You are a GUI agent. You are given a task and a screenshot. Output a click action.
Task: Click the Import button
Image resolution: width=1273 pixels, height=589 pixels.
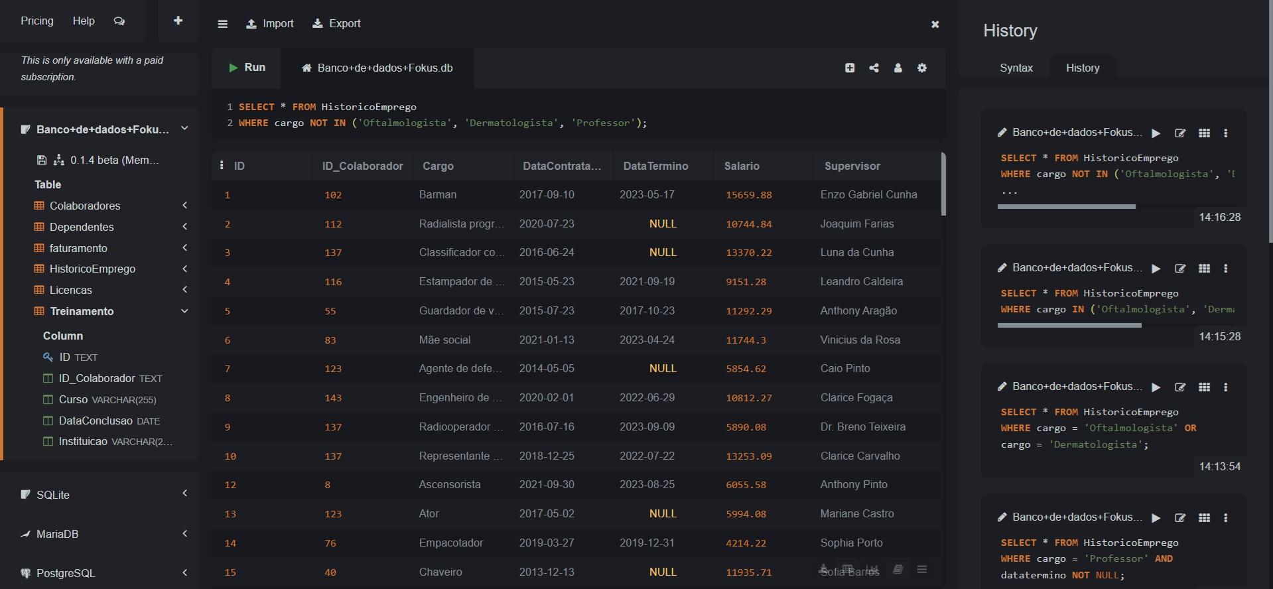point(270,23)
